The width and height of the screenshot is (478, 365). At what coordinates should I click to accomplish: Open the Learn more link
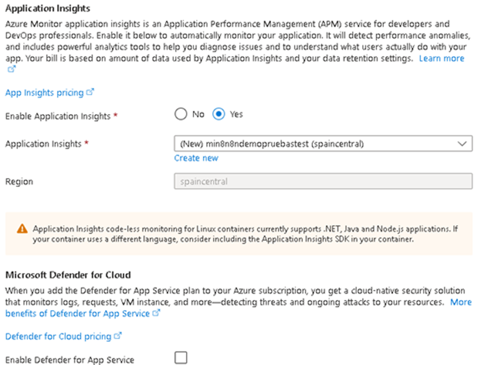(x=441, y=58)
